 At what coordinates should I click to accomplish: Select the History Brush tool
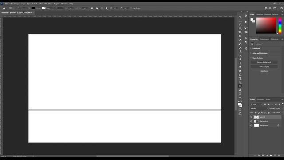[x=240, y=55]
